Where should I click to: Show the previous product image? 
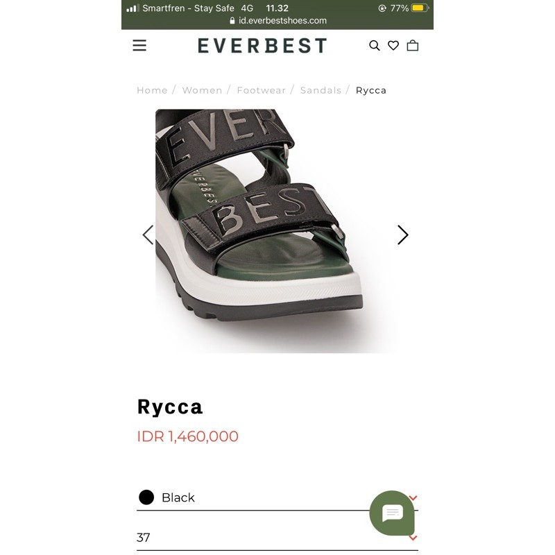pyautogui.click(x=148, y=235)
